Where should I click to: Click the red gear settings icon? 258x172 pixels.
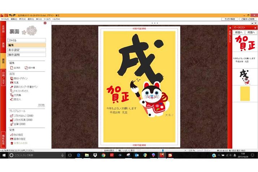45,23
